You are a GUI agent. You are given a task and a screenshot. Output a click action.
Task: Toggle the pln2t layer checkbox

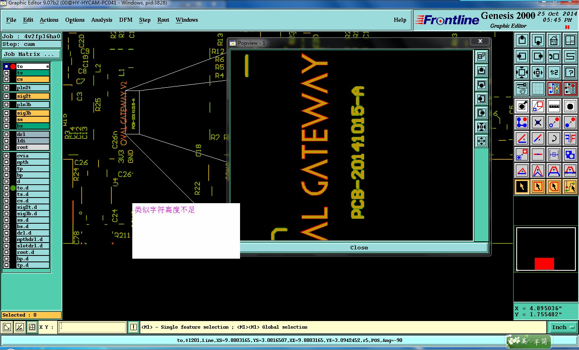[6, 88]
